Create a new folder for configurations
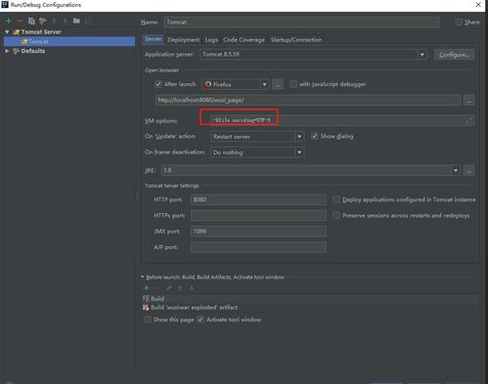The height and width of the screenshot is (384, 488). 76,21
